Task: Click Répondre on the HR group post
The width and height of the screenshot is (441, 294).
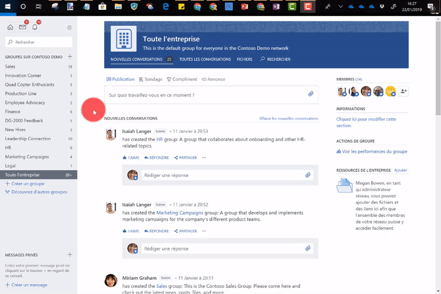Action: [157, 157]
